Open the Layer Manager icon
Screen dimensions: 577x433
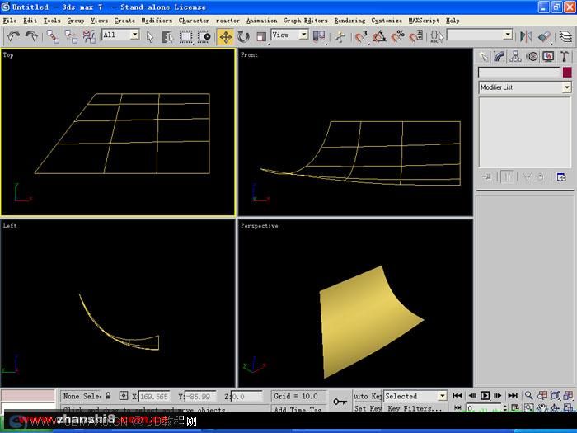[565, 36]
